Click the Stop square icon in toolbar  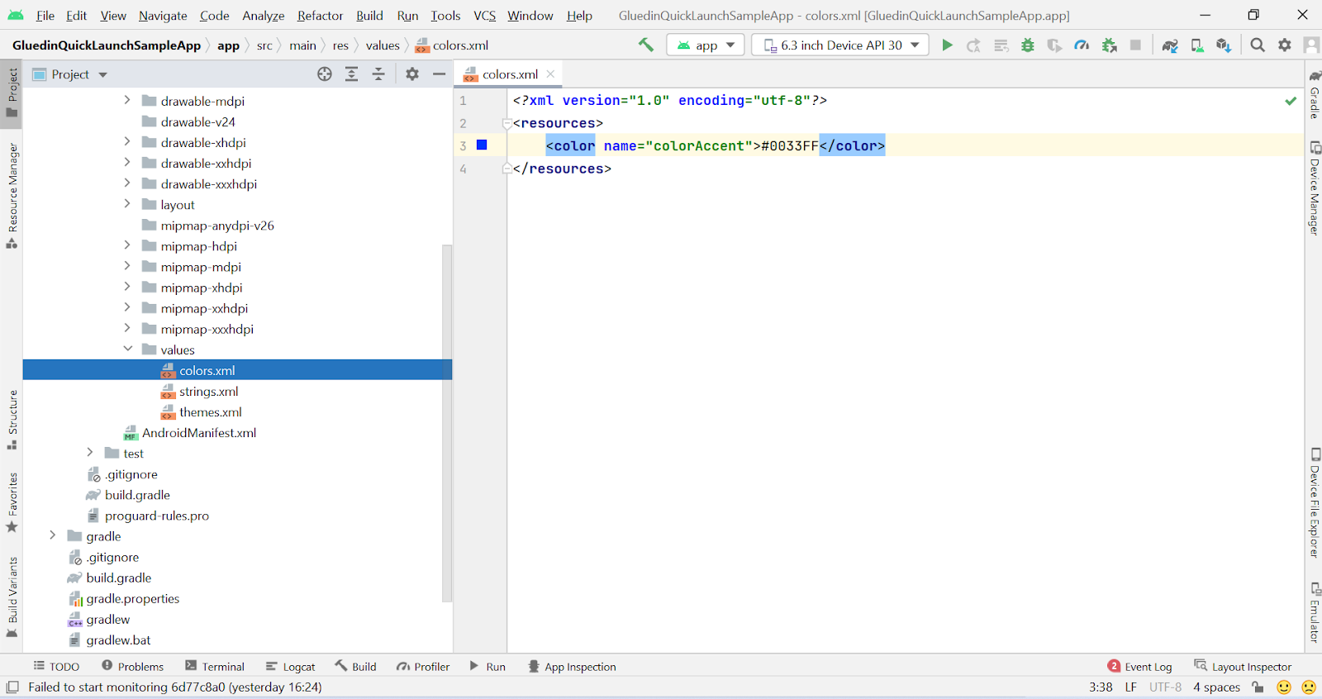[x=1136, y=45]
